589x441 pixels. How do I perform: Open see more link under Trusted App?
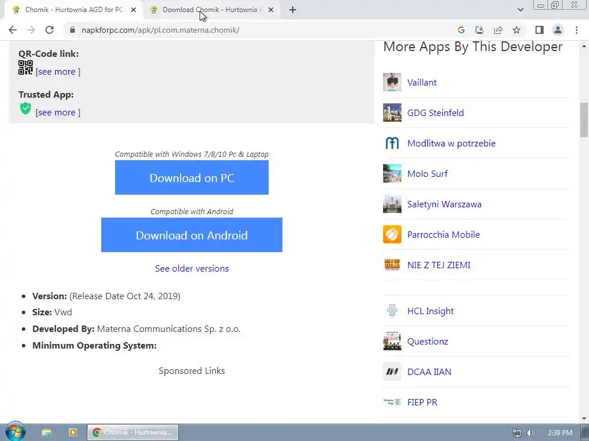(58, 113)
